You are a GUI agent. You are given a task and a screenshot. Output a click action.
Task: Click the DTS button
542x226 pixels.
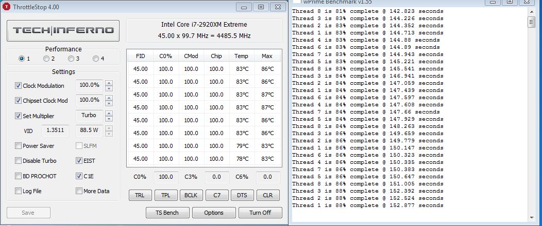[x=242, y=195]
